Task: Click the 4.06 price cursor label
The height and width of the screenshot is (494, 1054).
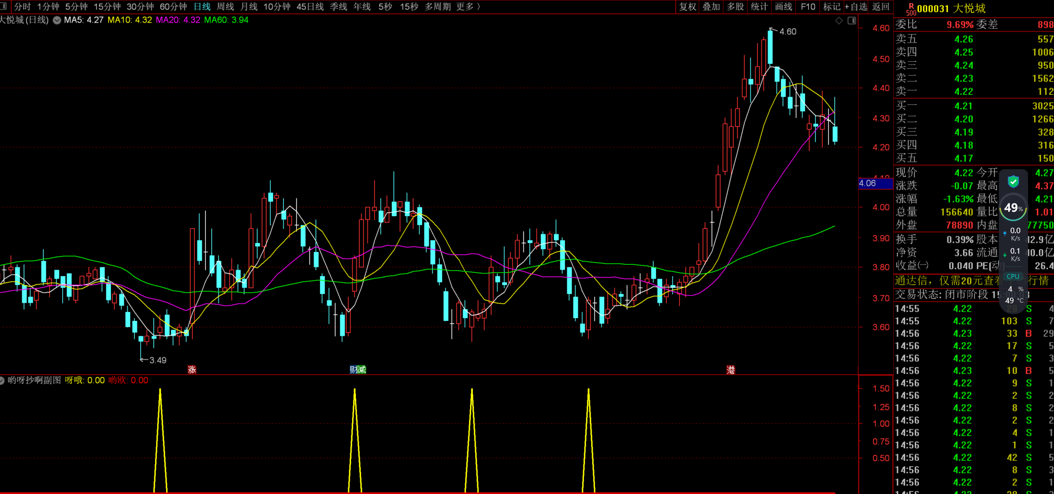Action: point(875,184)
